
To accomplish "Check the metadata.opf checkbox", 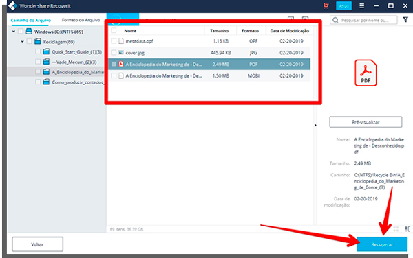I will [x=114, y=41].
